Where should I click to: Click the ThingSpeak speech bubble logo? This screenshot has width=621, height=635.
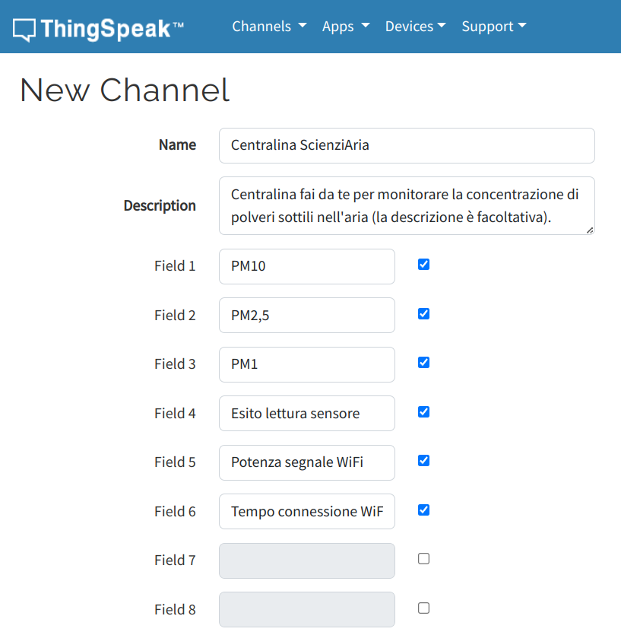pos(24,30)
